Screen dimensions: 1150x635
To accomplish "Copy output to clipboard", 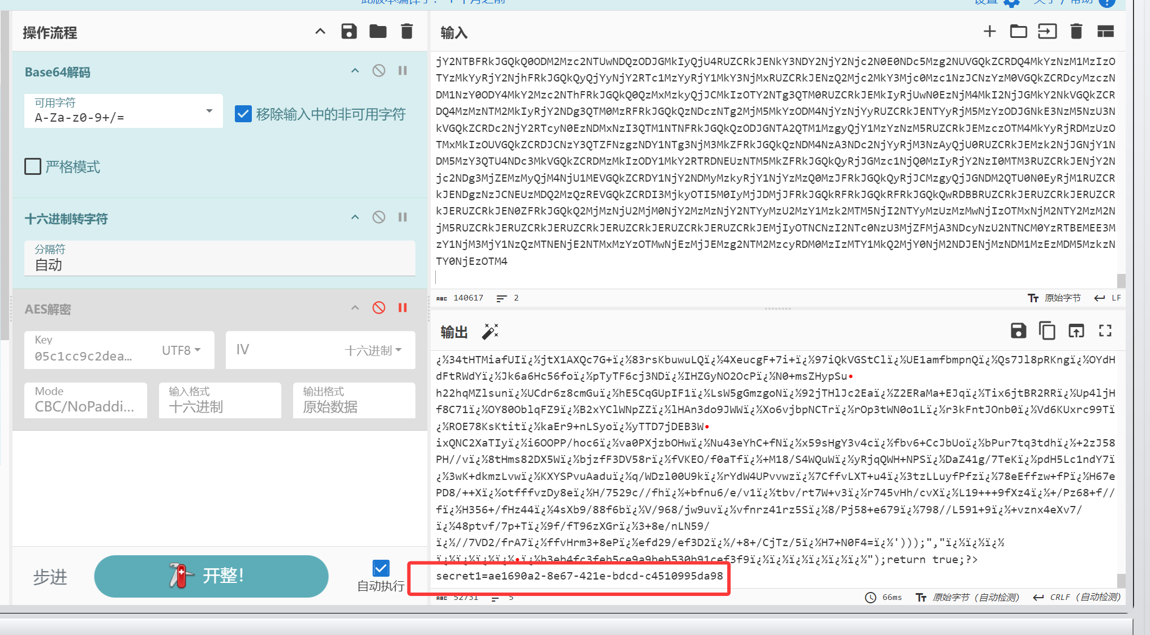I will 1047,331.
